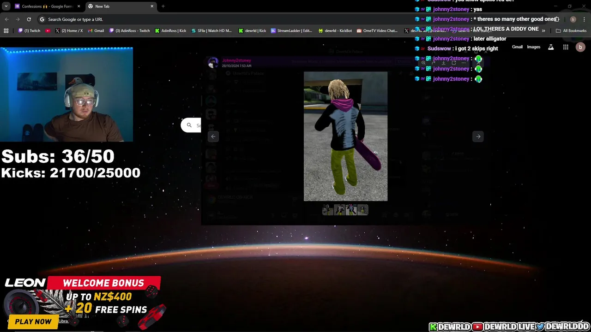
Task: Click chat message 'later alligator'
Action: point(490,39)
